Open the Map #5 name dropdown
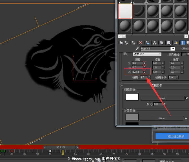The width and height of the screenshot is (189, 162). (173, 49)
